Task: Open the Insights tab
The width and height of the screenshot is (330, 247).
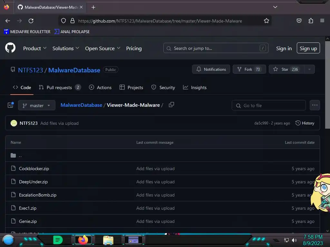Action: tap(195, 87)
